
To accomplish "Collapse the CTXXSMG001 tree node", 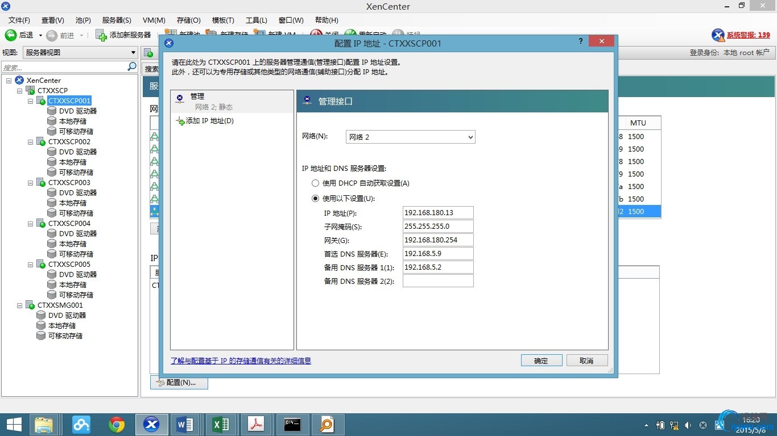I will (20, 305).
